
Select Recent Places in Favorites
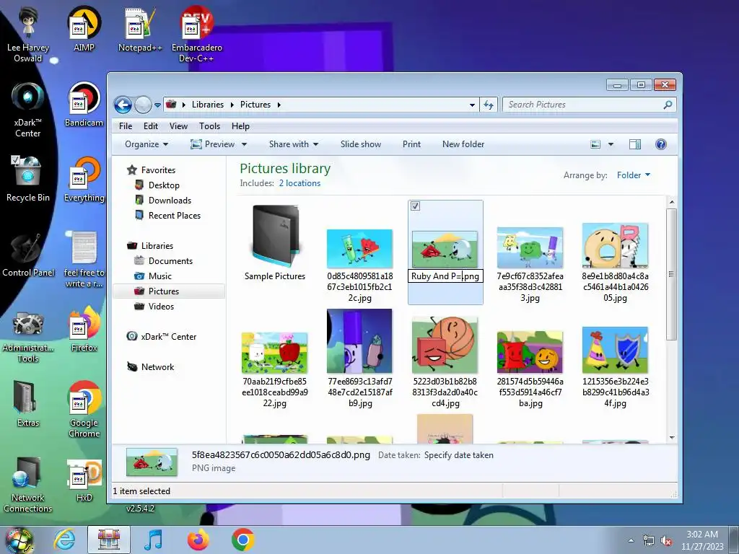coord(175,215)
